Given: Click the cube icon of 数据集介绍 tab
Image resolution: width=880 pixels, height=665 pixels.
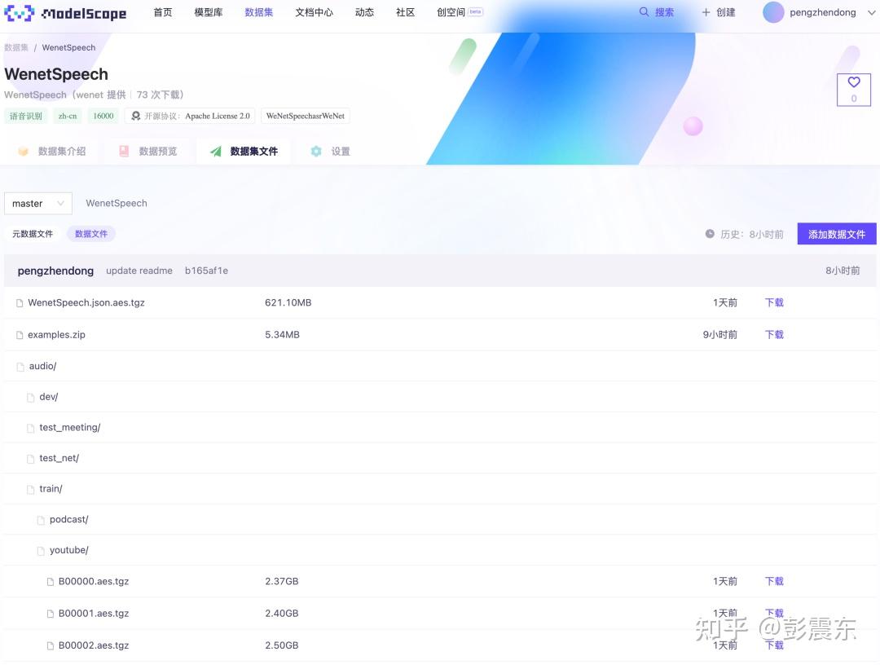Looking at the screenshot, I should pyautogui.click(x=23, y=151).
